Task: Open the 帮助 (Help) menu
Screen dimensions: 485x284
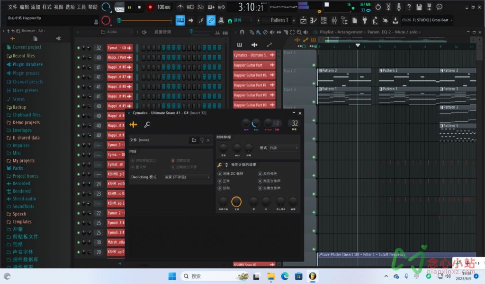Action: coord(93,7)
